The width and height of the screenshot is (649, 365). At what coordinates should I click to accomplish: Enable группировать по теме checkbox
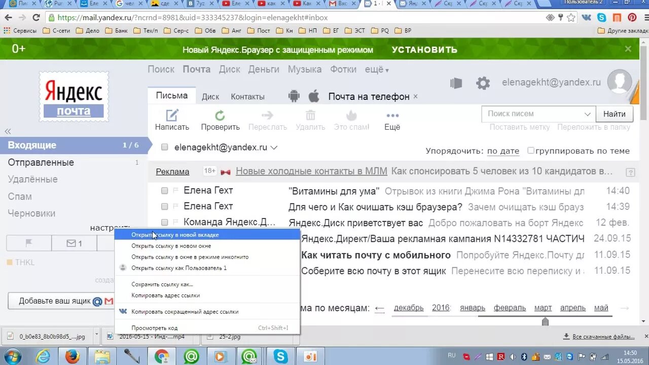pos(531,151)
